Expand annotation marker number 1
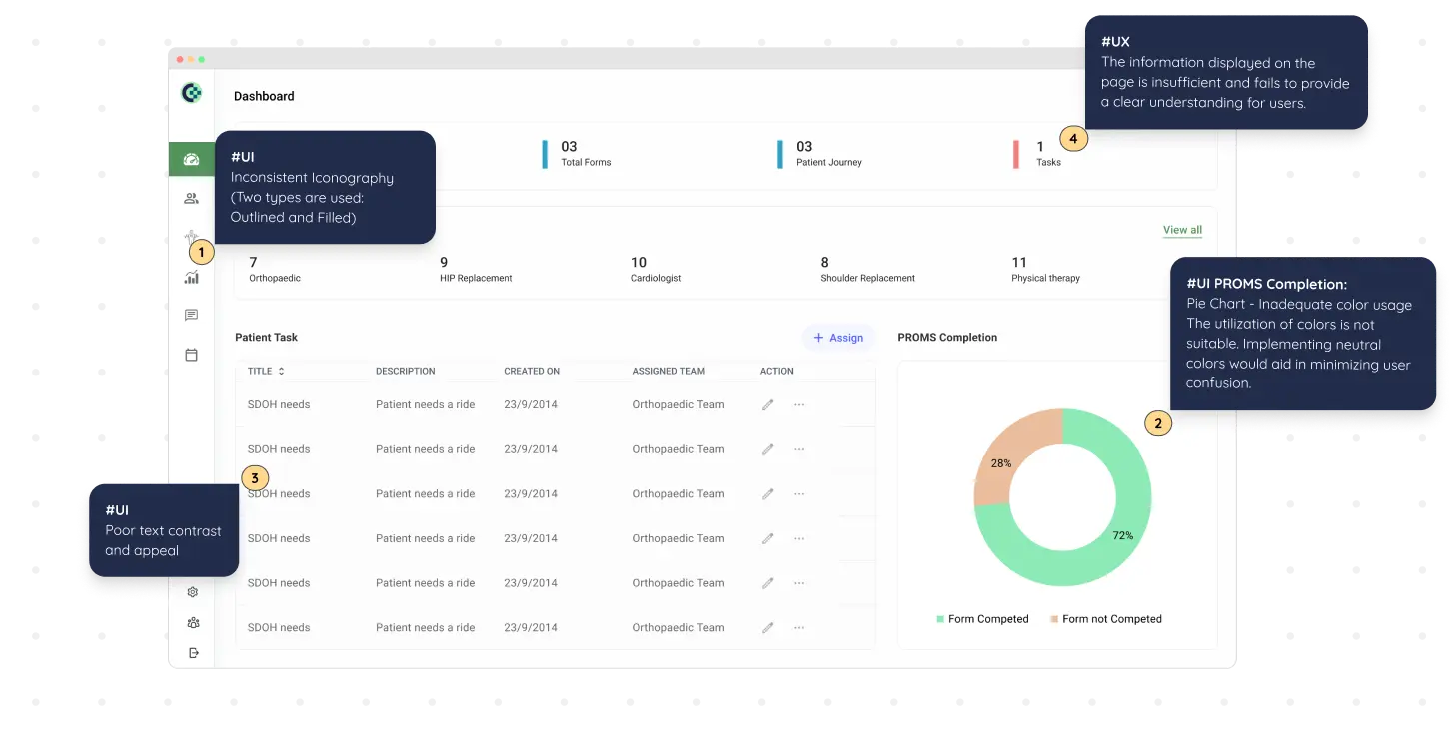Image resolution: width=1455 pixels, height=749 pixels. 201,252
